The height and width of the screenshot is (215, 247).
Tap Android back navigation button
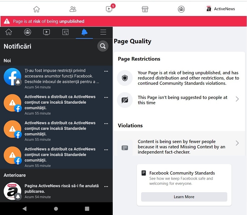pos(25,209)
